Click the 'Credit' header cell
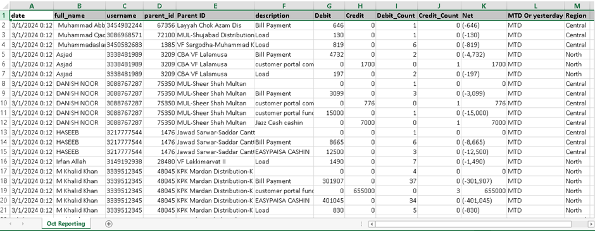This screenshot has width=595, height=231. click(x=360, y=16)
